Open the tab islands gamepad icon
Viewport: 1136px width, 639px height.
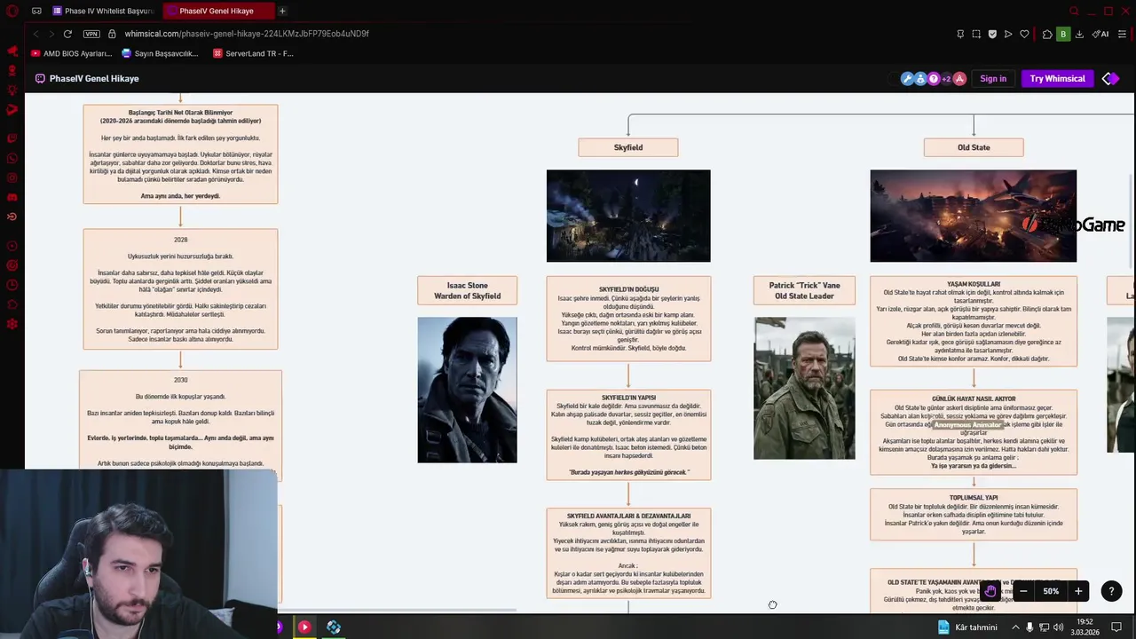36,11
